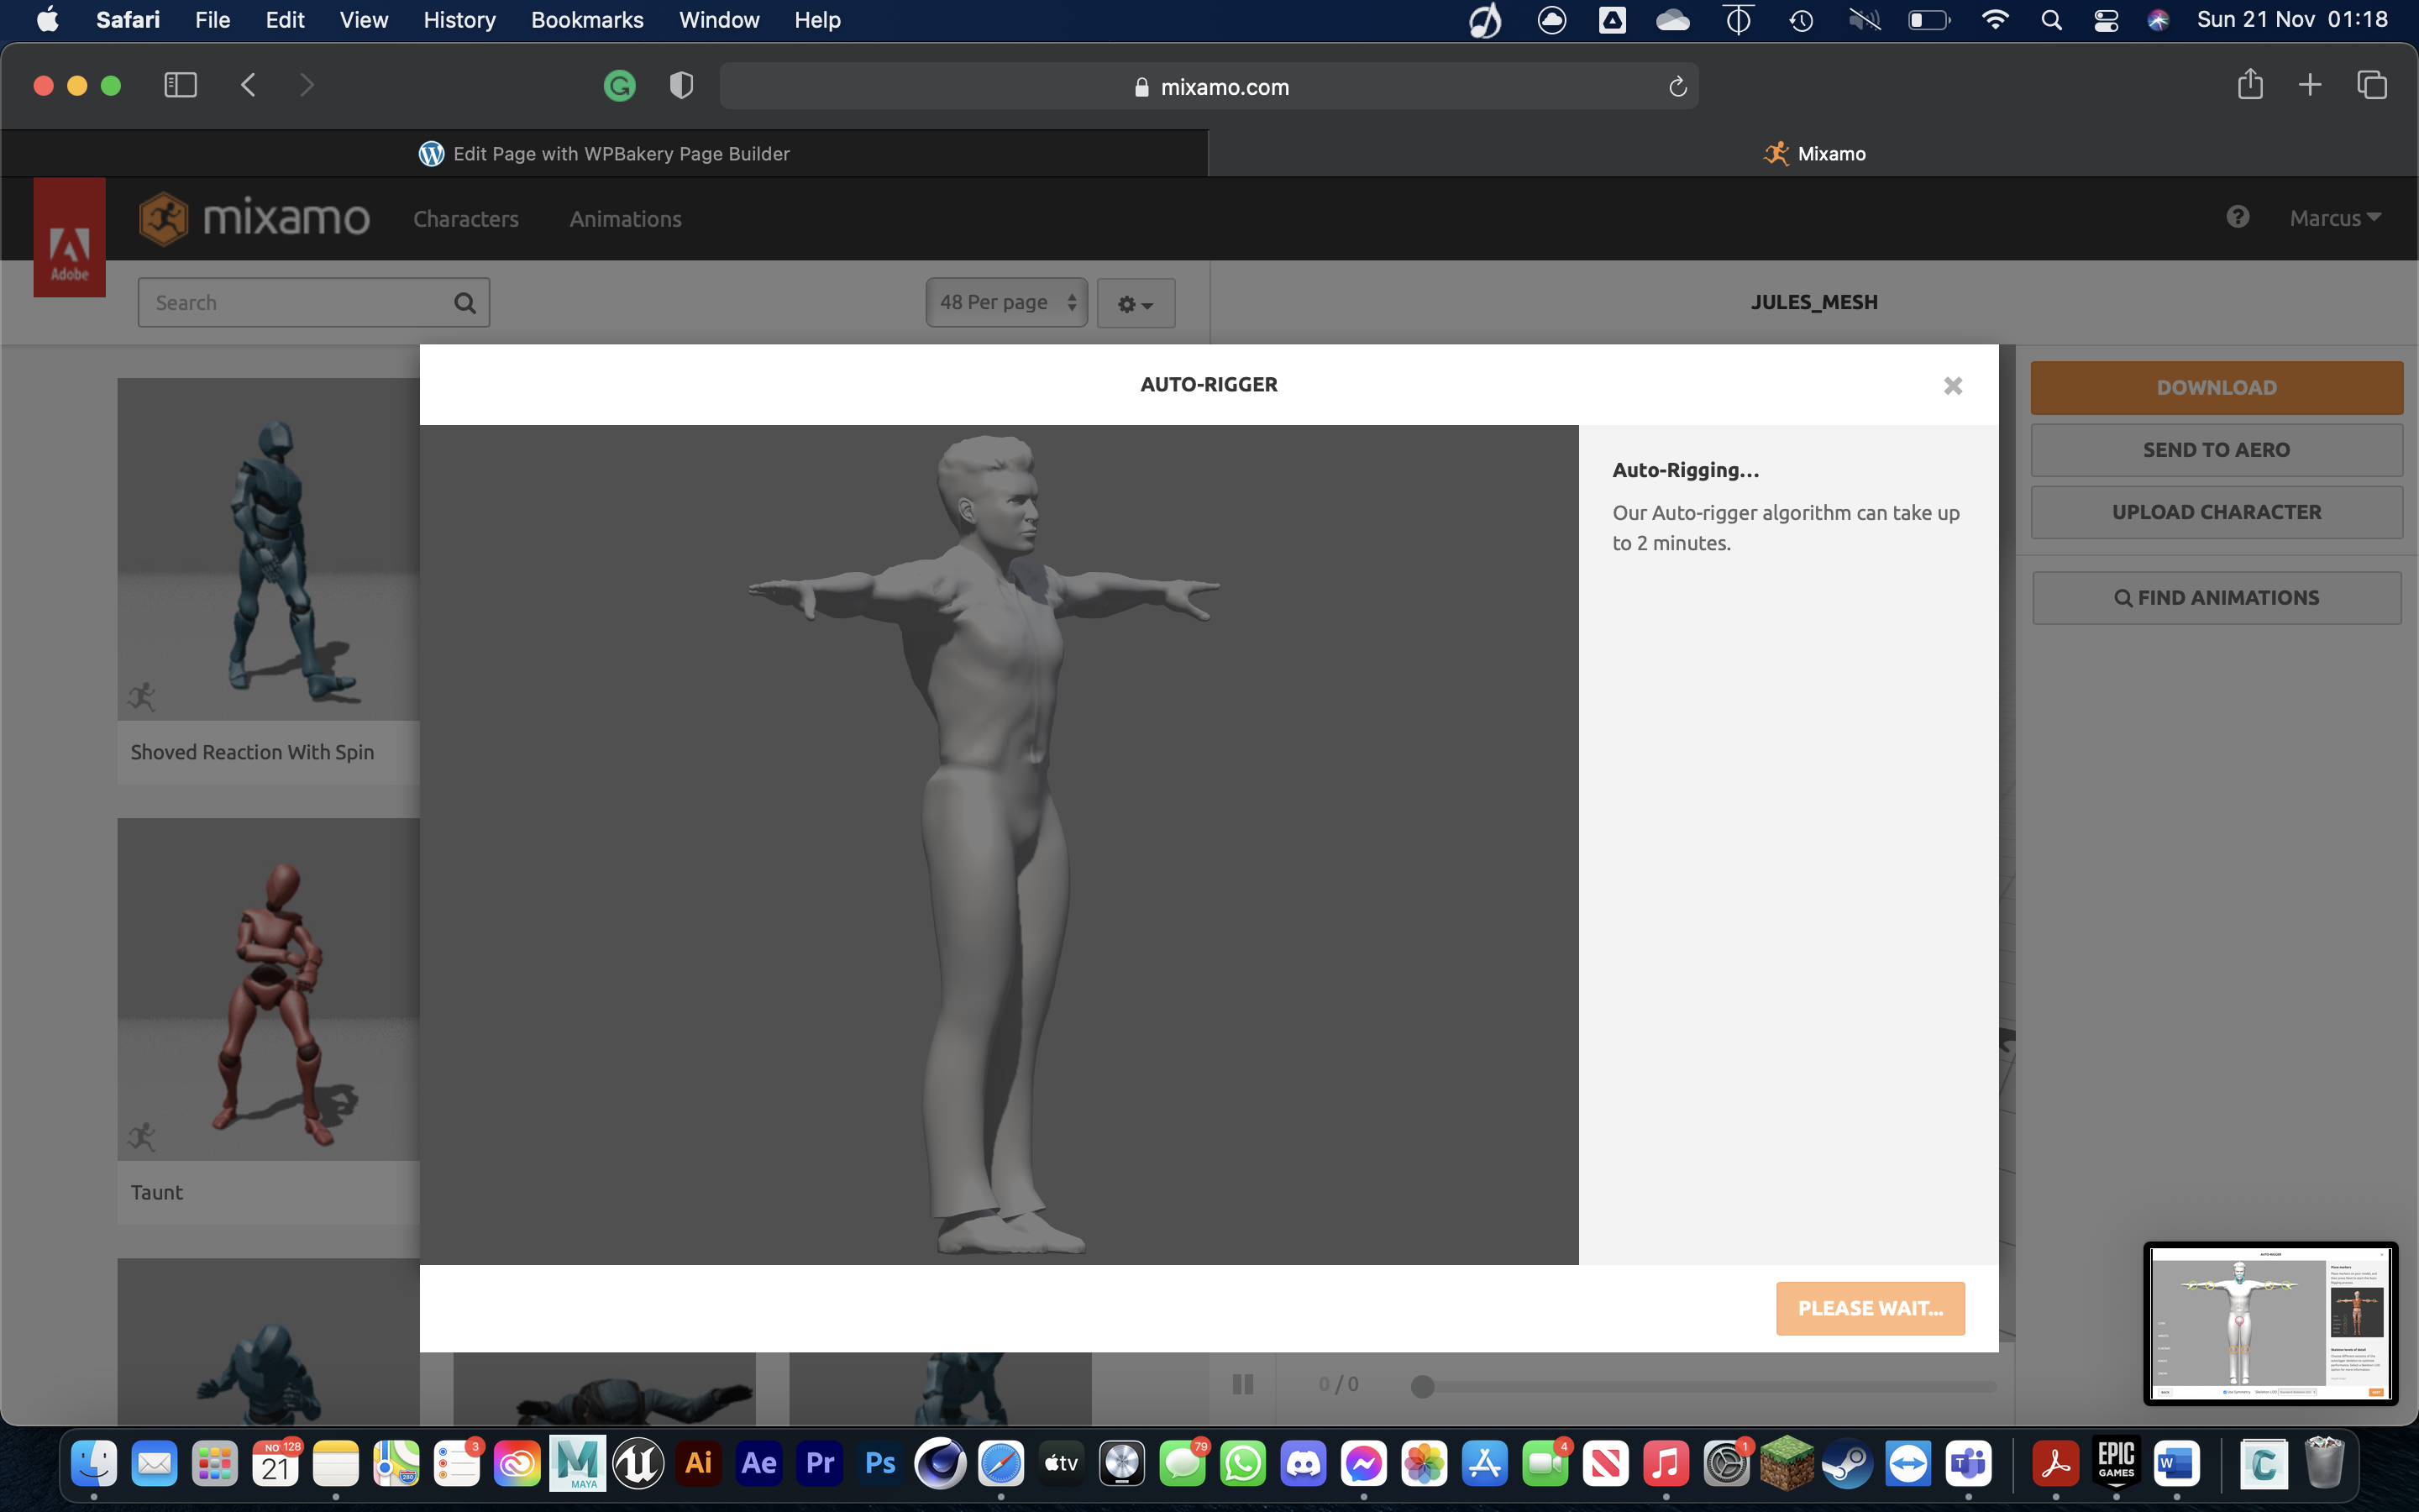2419x1512 pixels.
Task: Show the Safari tab overview
Action: tap(2371, 85)
